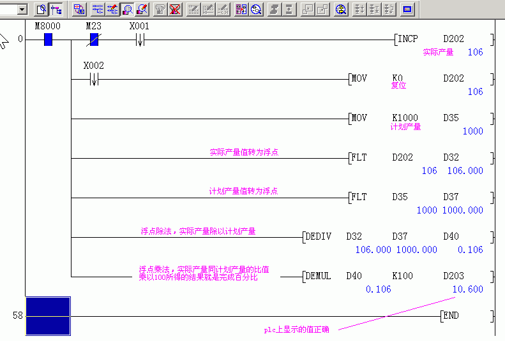Open the dropdown arrow at toolbar start
Image resolution: width=505 pixels, height=341 pixels.
point(22,10)
